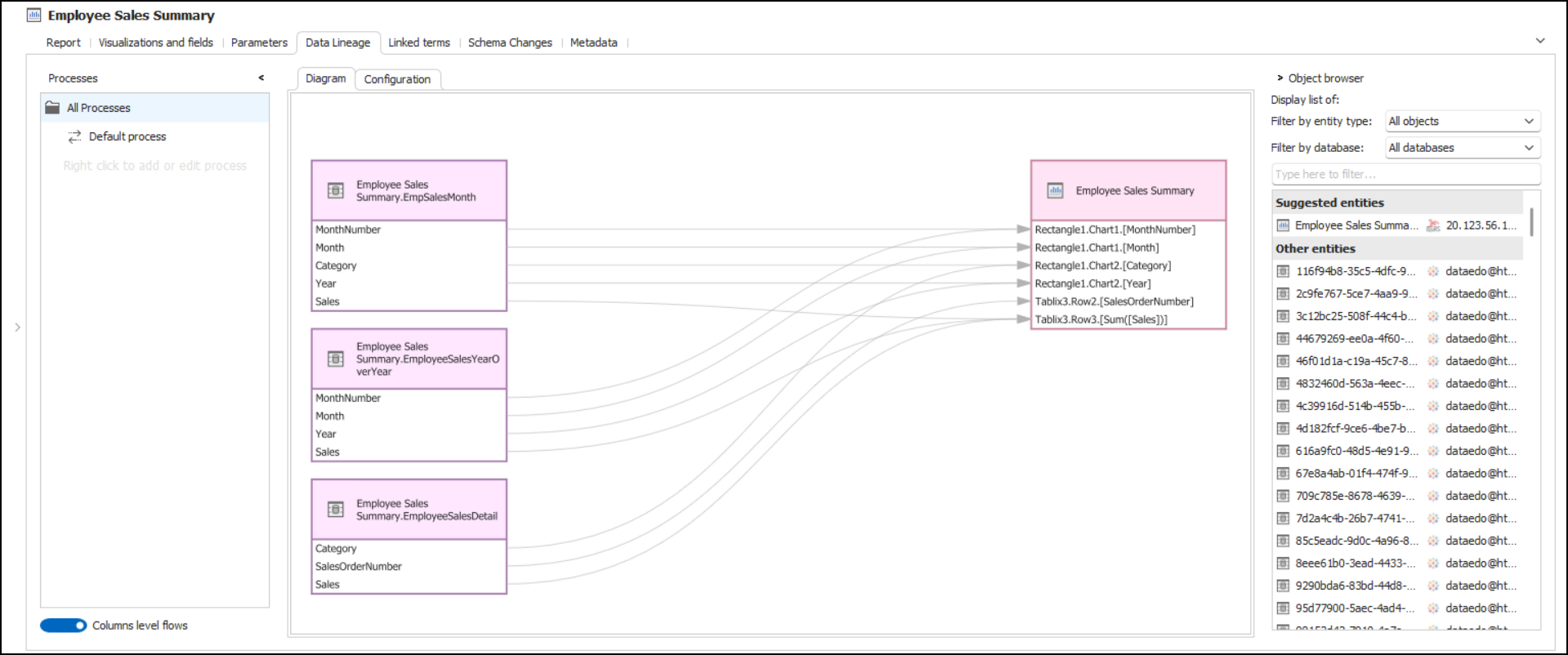Click the Default process arrows icon

pyautogui.click(x=74, y=136)
